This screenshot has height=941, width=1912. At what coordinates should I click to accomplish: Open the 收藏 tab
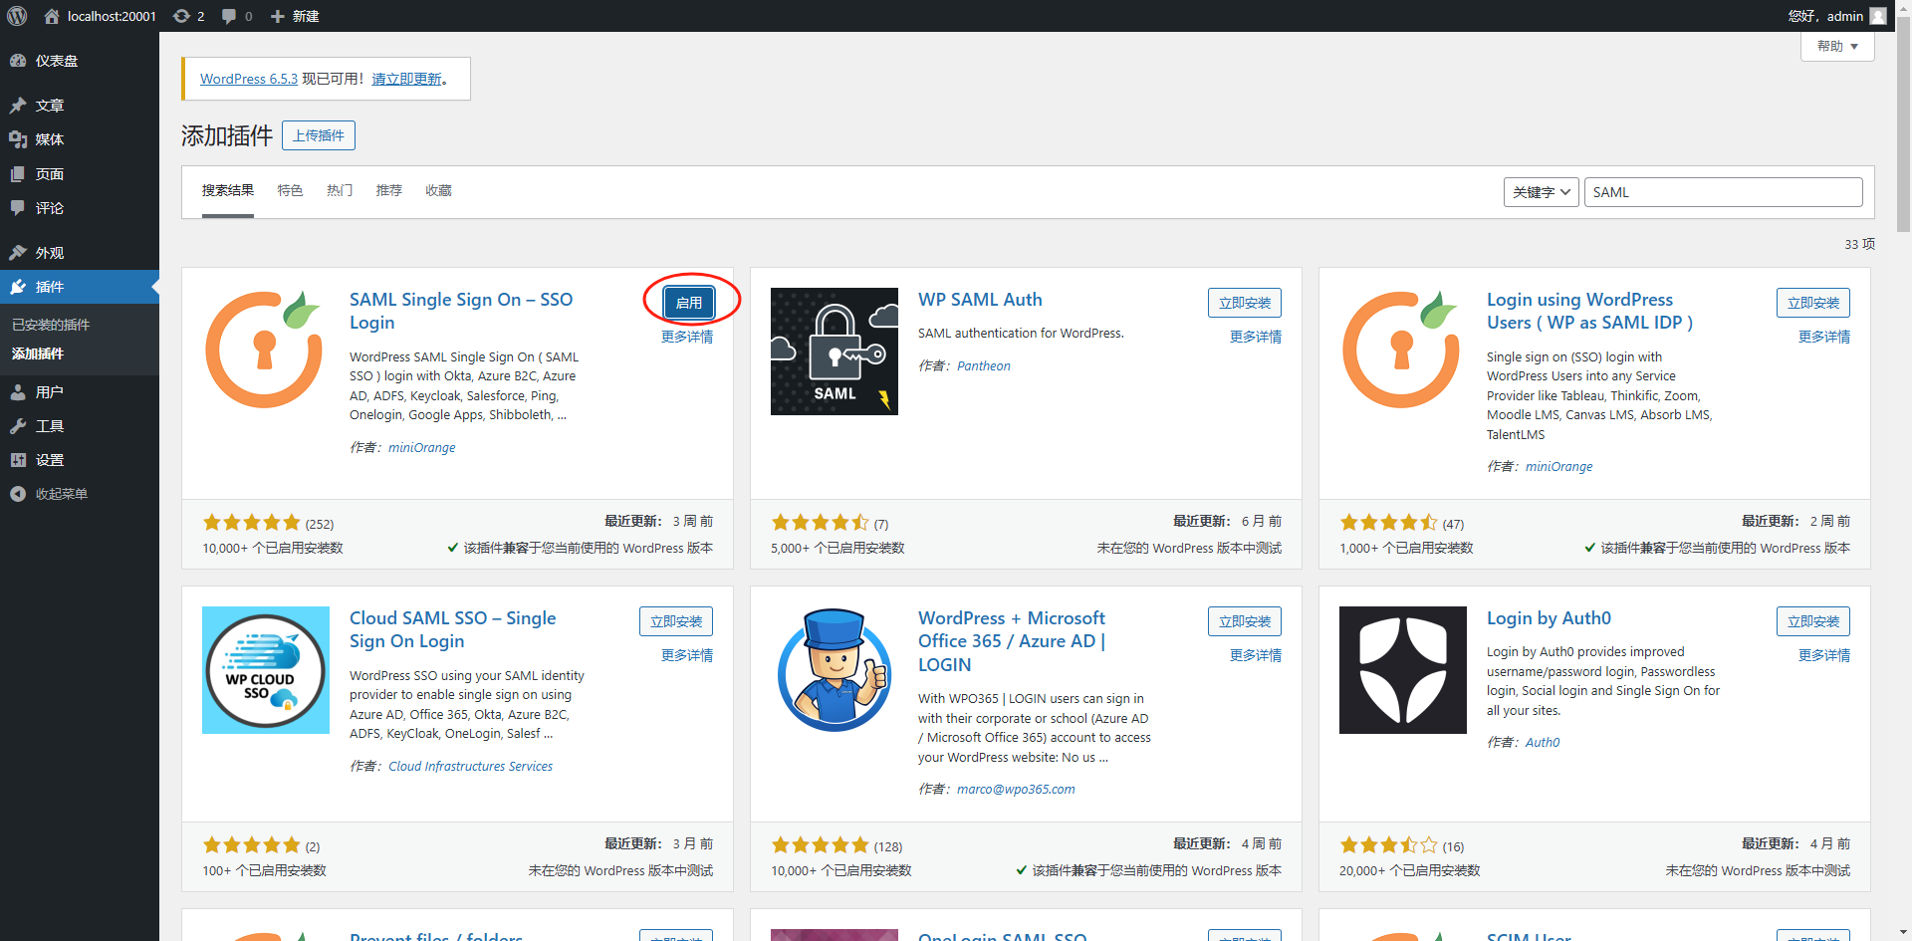coord(438,190)
